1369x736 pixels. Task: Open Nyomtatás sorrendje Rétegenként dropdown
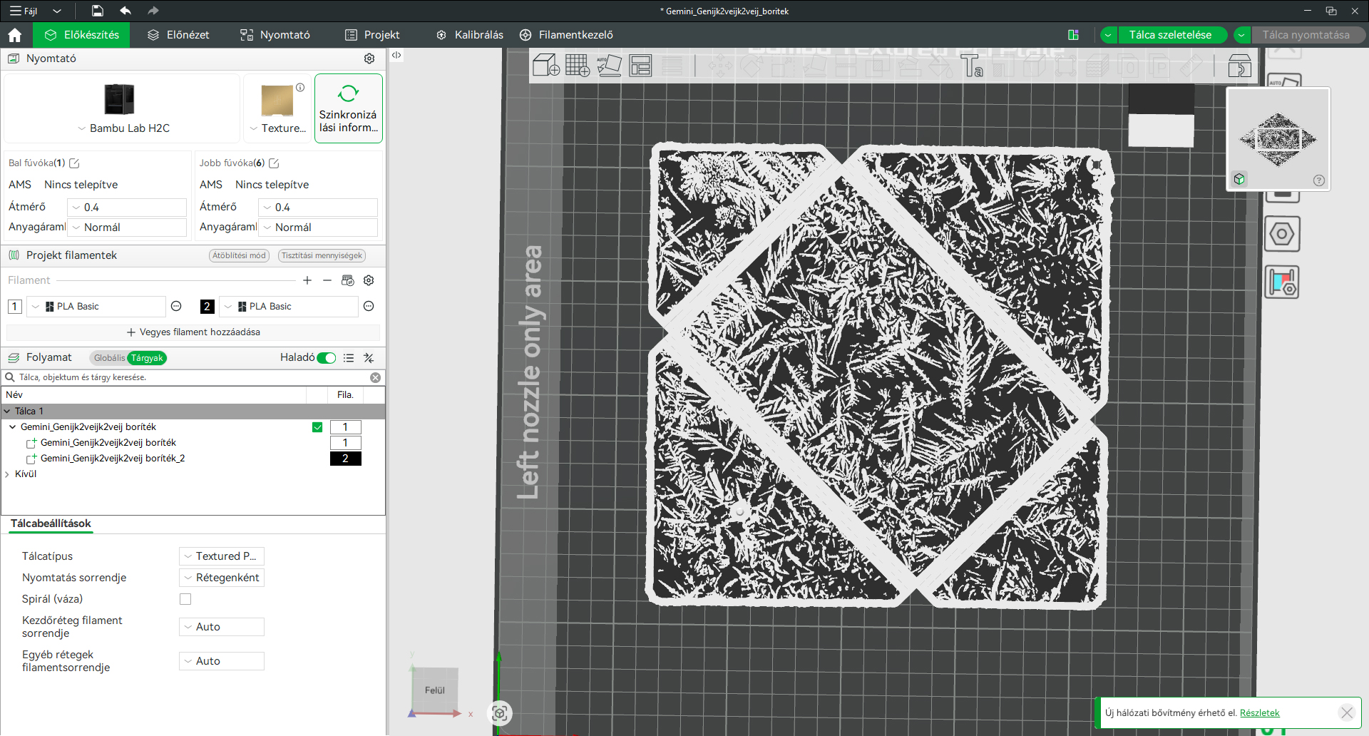(222, 578)
